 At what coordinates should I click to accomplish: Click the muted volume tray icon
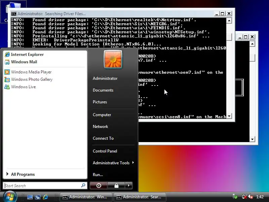point(251,197)
